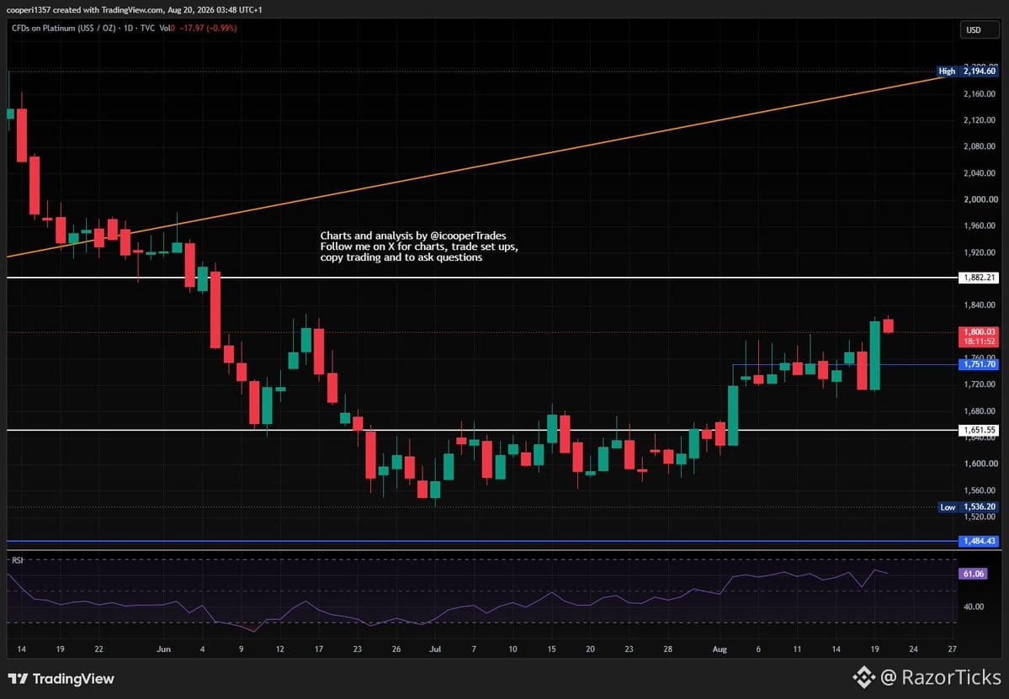
Task: Click the 27 date label on time axis
Action: point(953,649)
